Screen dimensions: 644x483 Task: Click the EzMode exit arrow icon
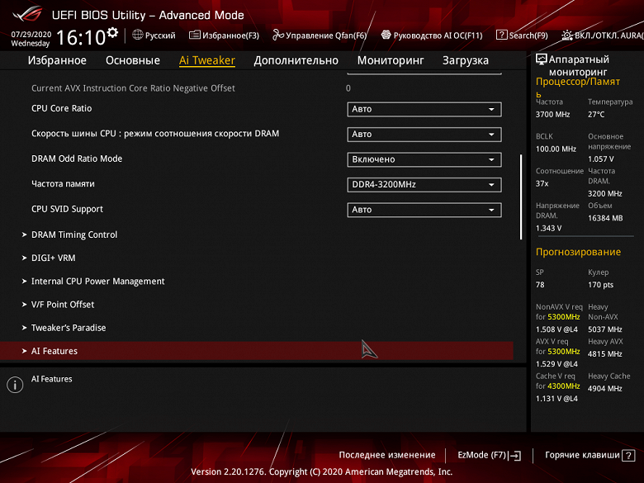click(x=514, y=456)
